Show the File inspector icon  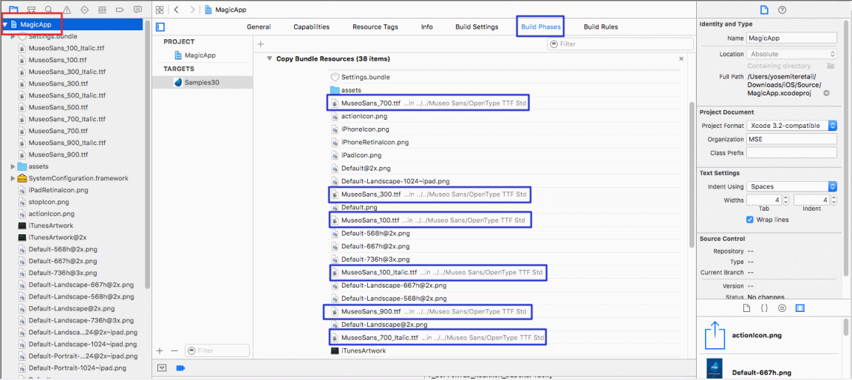click(x=764, y=10)
